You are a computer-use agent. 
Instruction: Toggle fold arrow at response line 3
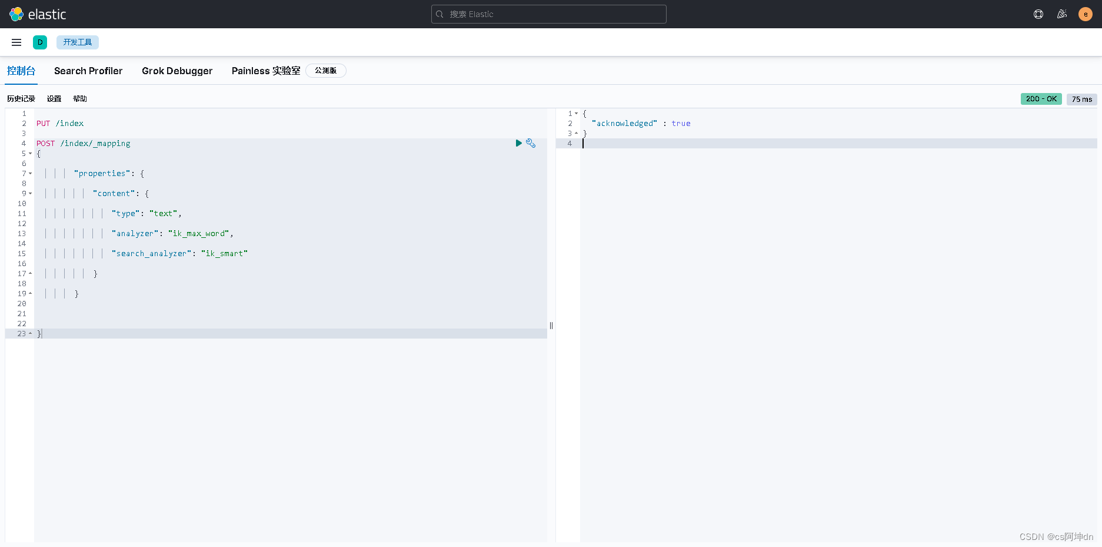[577, 134]
